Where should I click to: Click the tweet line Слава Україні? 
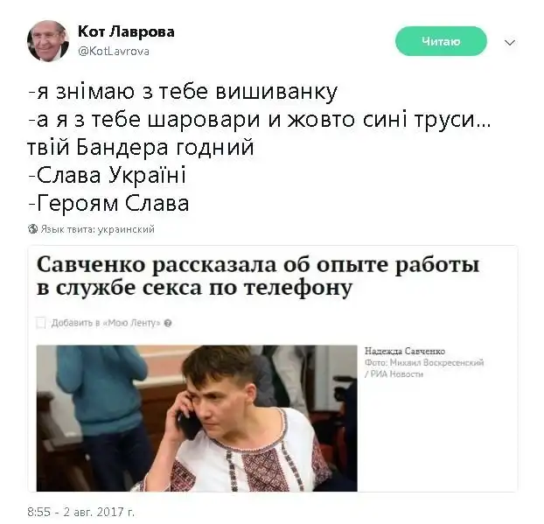click(108, 175)
